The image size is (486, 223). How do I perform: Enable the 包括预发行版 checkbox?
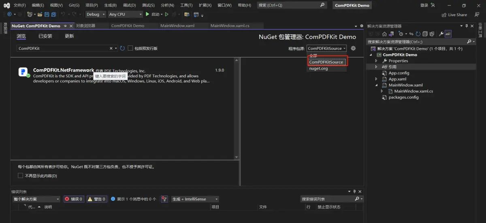pos(130,48)
